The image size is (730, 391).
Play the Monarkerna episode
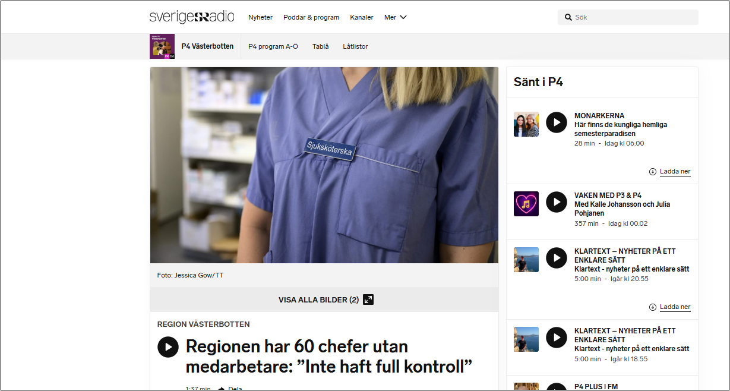click(557, 122)
